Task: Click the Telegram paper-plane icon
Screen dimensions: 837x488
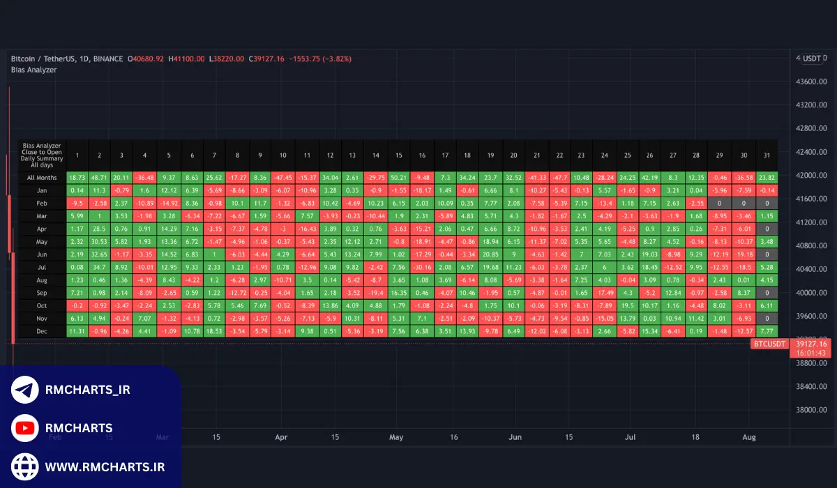Action: 25,390
